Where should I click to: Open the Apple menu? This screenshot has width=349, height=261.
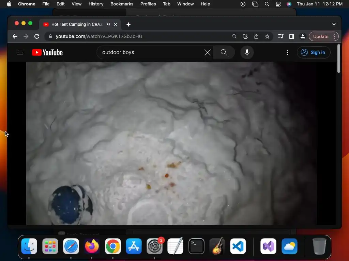(9, 4)
